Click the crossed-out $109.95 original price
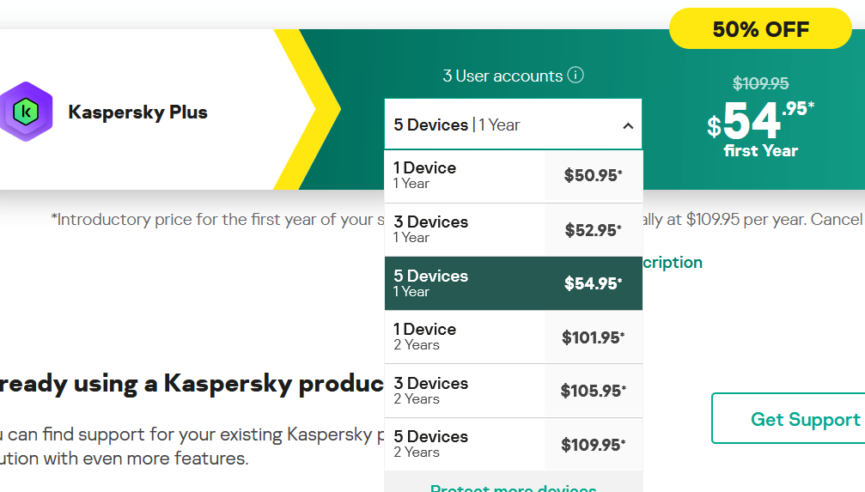 tap(760, 83)
